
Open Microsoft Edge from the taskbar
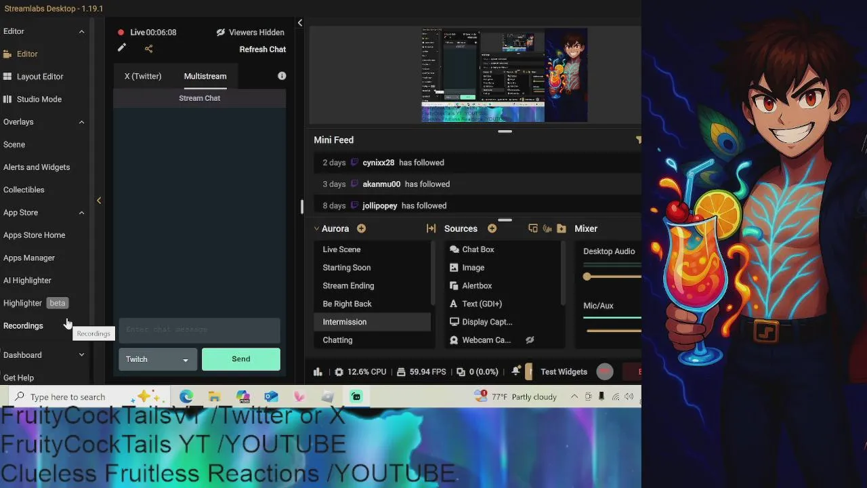click(x=186, y=396)
